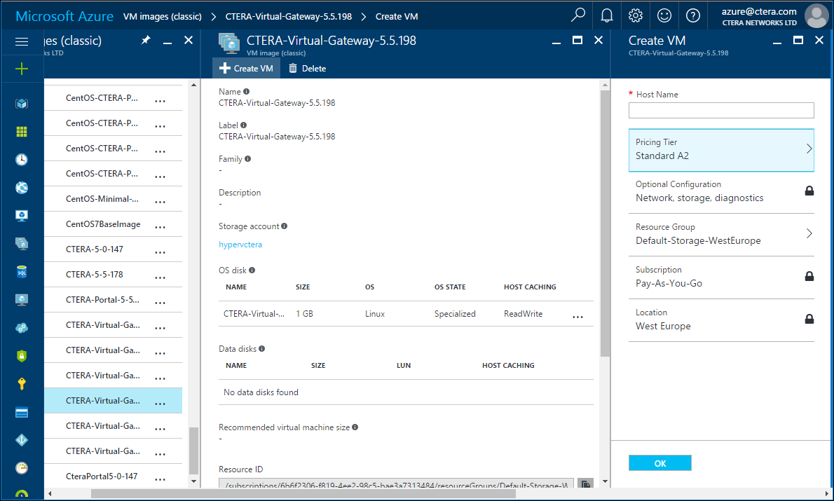Open notifications bell icon
Viewport: 834px width, 501px height.
click(607, 15)
